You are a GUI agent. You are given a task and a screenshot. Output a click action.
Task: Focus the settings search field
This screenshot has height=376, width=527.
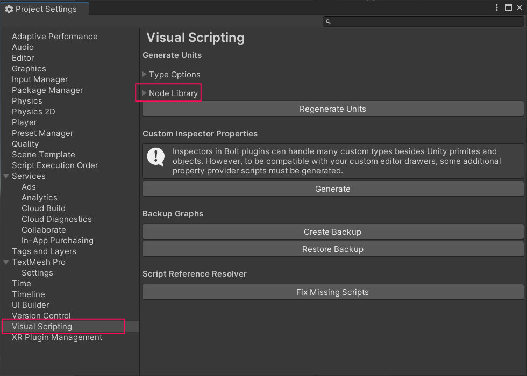(425, 21)
